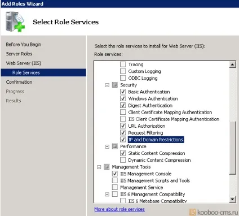Select Custom Logging label
The height and width of the screenshot is (216, 239).
pyautogui.click(x=144, y=71)
